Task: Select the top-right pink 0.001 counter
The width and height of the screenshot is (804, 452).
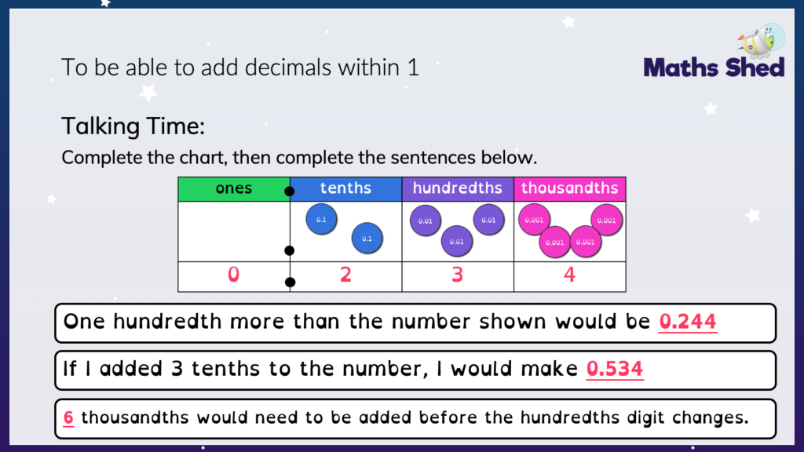Action: coord(607,221)
